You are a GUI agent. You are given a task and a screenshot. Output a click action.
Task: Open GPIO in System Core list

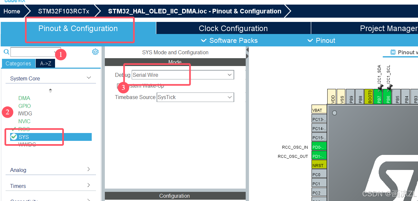(x=25, y=106)
